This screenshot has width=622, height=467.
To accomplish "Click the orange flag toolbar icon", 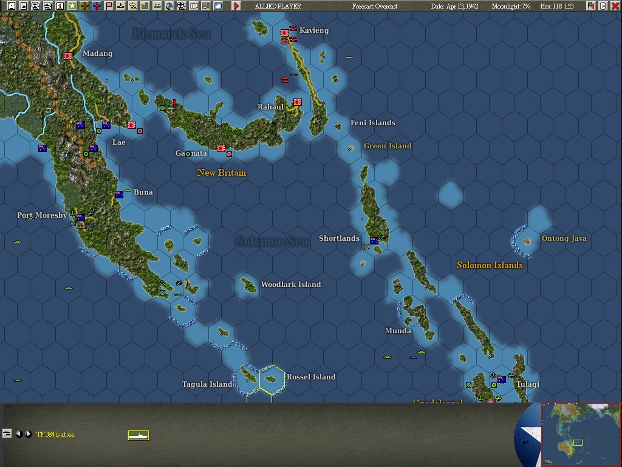I will (109, 6).
